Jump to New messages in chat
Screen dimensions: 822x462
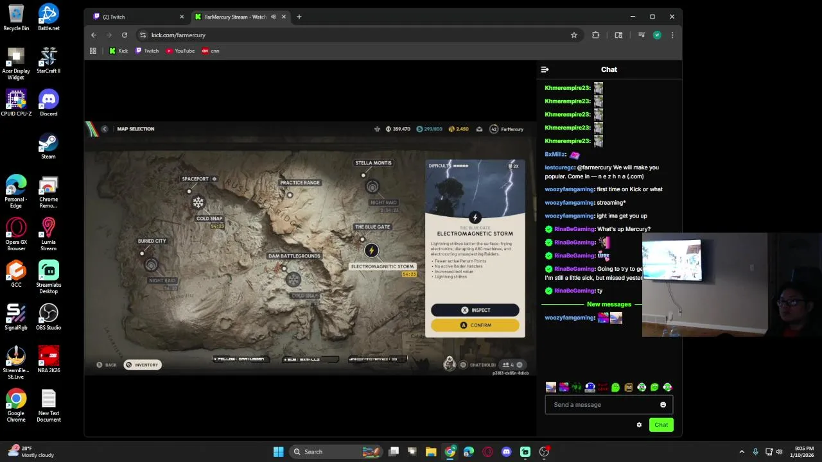pyautogui.click(x=609, y=304)
